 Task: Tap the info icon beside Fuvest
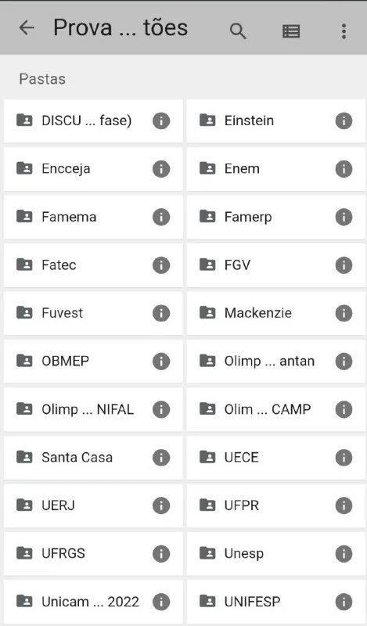coord(161,313)
